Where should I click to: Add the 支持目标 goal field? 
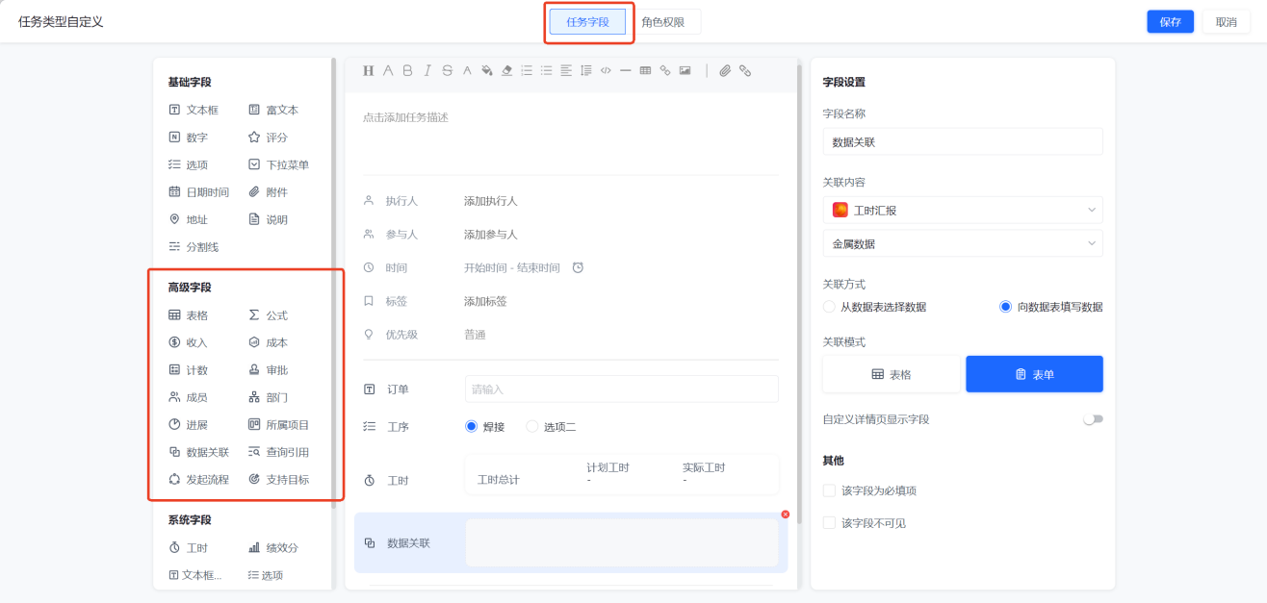(x=278, y=480)
